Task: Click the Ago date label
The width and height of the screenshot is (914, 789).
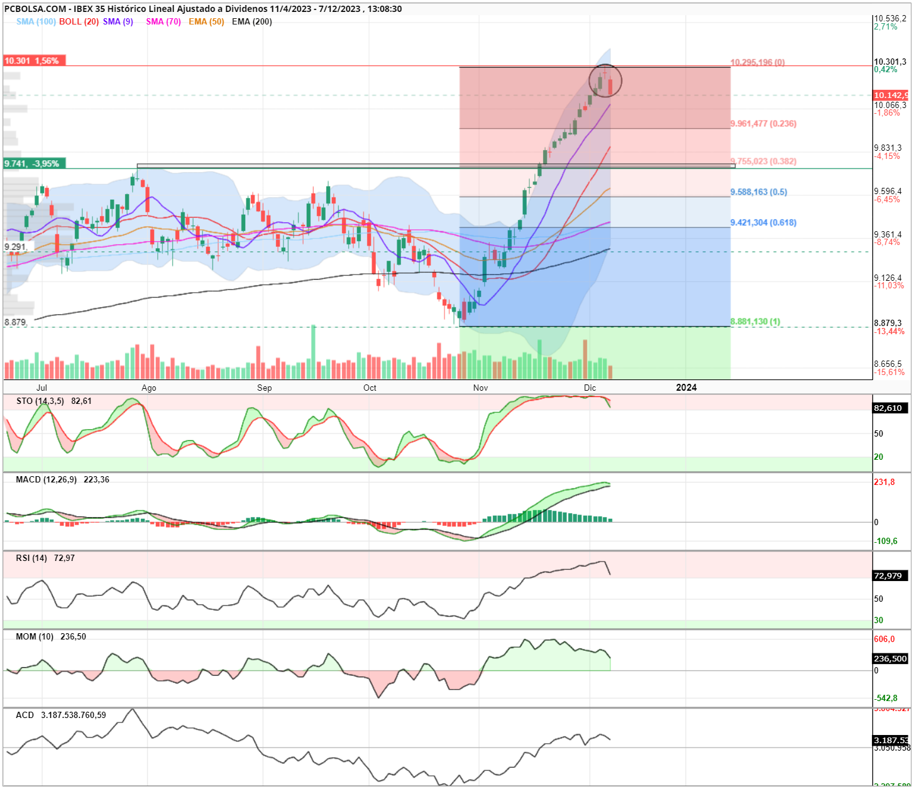Action: point(149,388)
